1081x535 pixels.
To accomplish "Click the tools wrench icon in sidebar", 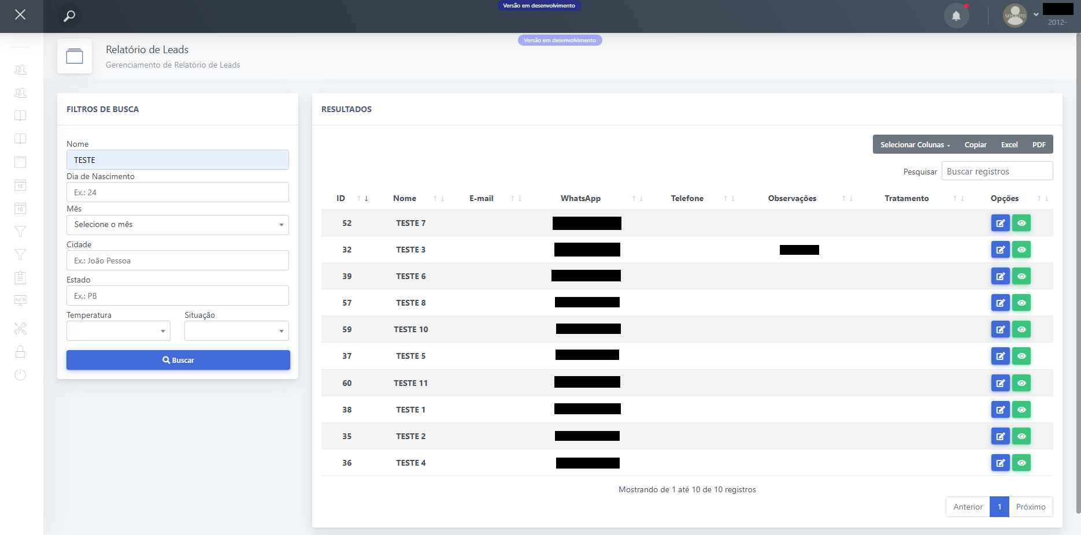I will pyautogui.click(x=20, y=329).
